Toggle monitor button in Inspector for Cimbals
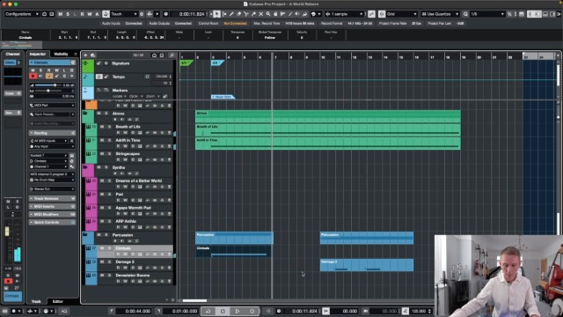 pos(41,76)
